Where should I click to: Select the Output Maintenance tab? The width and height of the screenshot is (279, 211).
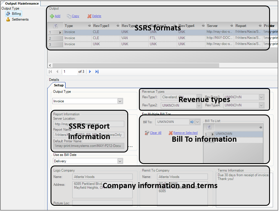[22, 3]
